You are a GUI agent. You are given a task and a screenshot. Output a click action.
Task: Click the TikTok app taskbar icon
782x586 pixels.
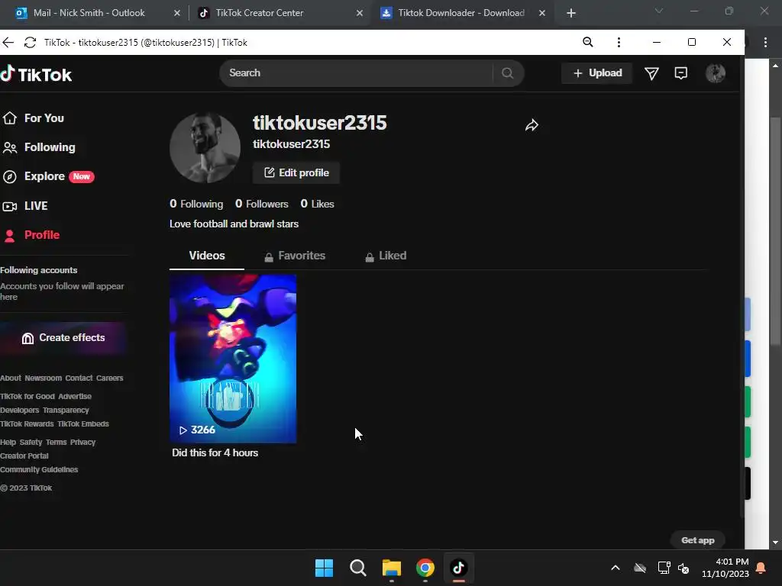tap(459, 568)
